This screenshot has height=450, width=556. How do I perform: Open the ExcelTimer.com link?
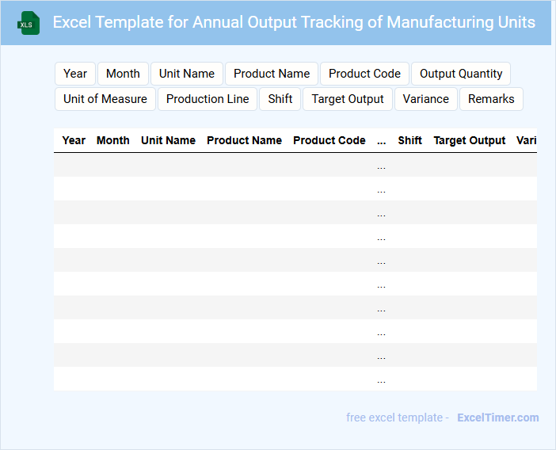click(497, 418)
